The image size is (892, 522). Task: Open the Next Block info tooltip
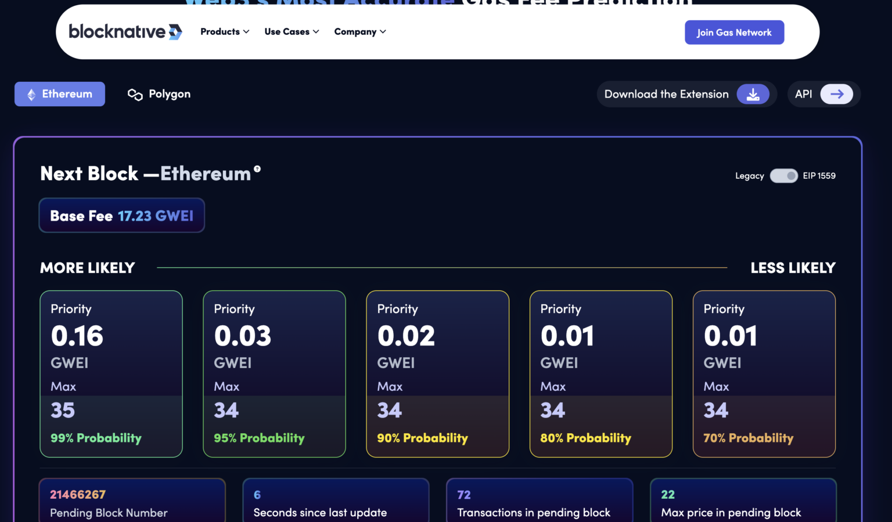(257, 168)
